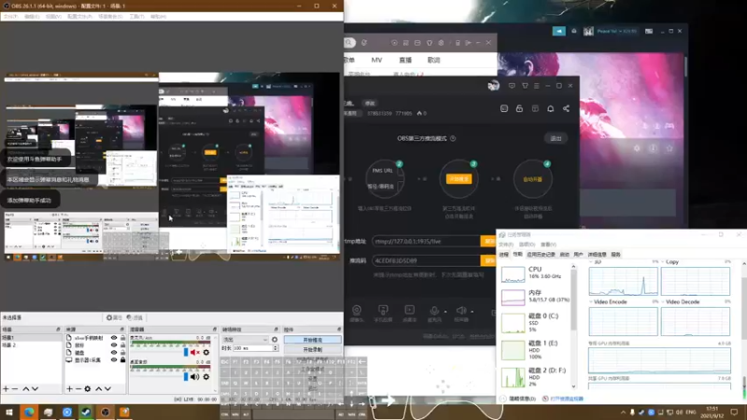Open Video Decode graph dropdown in Task Manager

coord(663,301)
